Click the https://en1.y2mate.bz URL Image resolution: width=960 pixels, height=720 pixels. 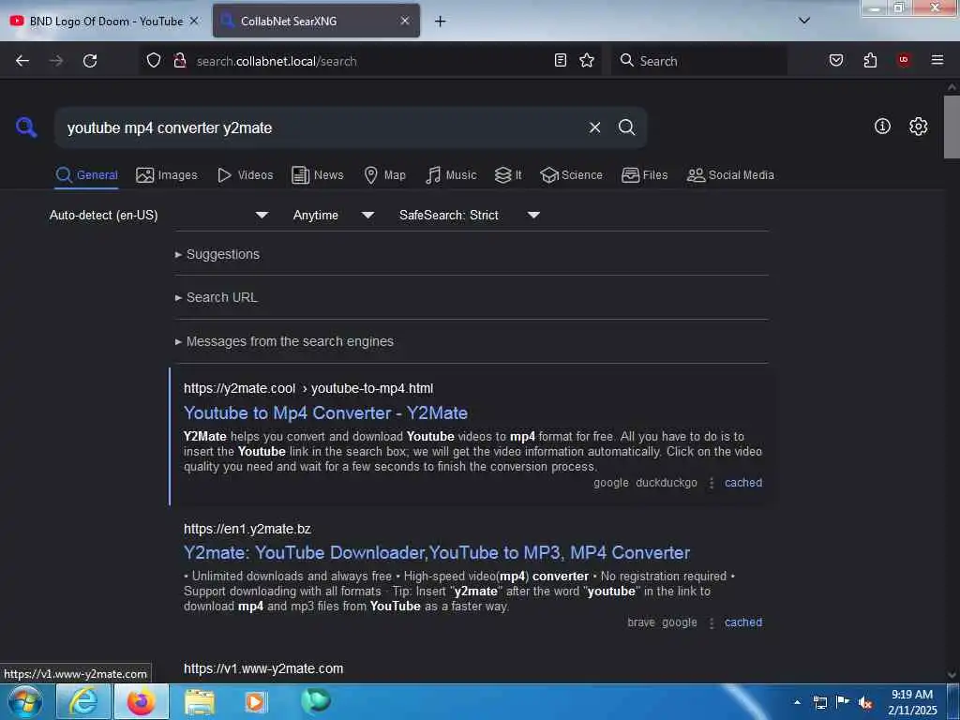click(247, 529)
